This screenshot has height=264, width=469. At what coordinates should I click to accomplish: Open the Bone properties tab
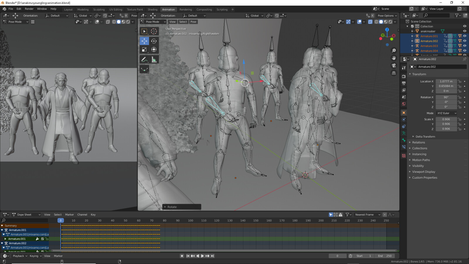click(x=404, y=140)
